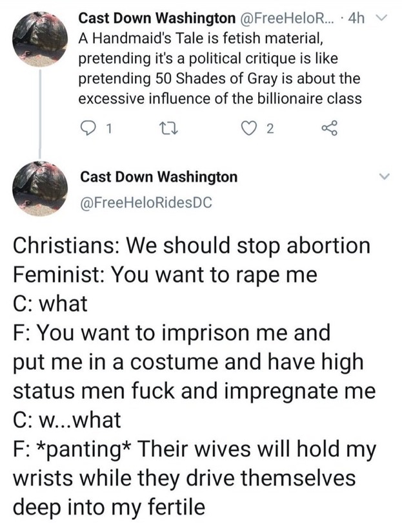
Task: Click the reply speech bubble icon
Action: point(88,129)
